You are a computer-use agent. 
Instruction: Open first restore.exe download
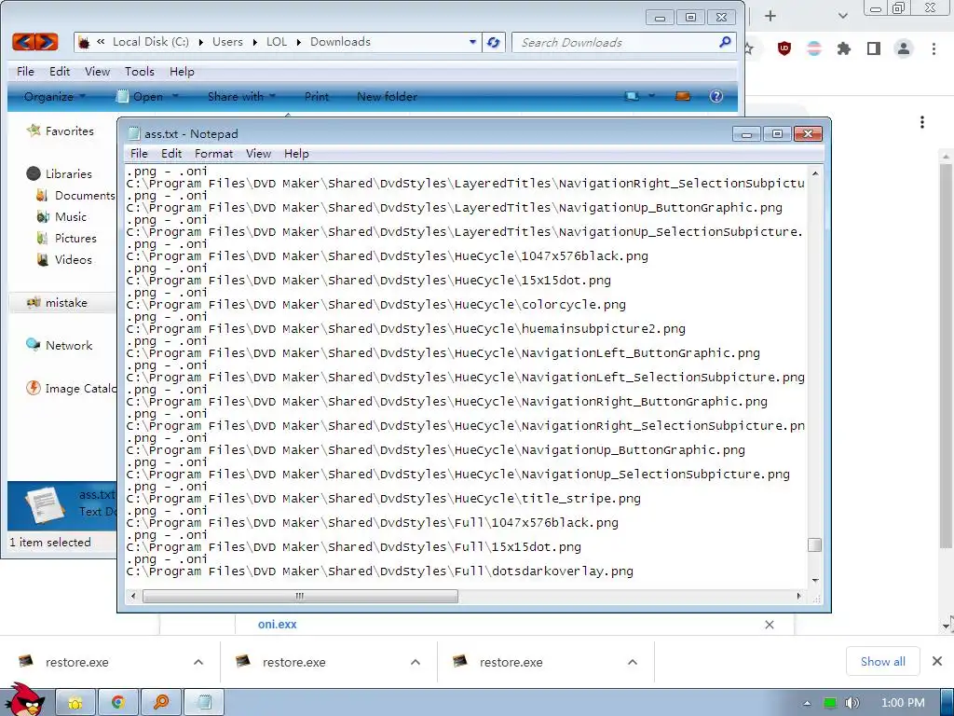pyautogui.click(x=76, y=662)
